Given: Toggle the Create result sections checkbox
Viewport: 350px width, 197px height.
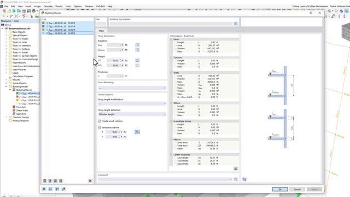Looking at the screenshot, I should click(100, 121).
